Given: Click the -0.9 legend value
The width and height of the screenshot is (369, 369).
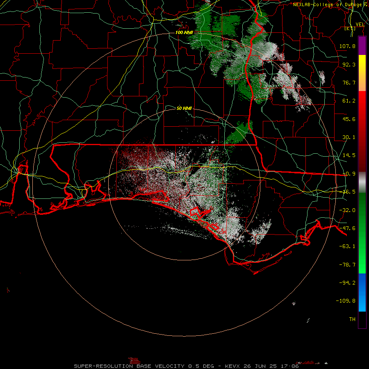Looking at the screenshot, I should [349, 174].
